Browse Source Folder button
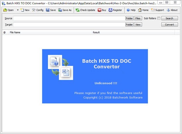Screen dimensions: 182x134 point(129,18)
